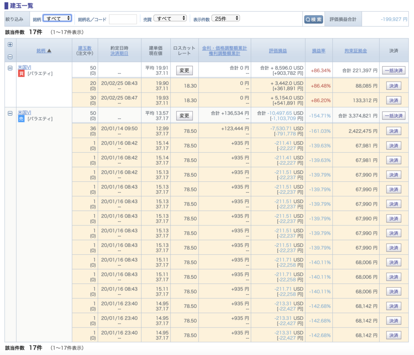Click 決済 for the 20/01/14 09:50 position
Viewport: 414px width, 355px height.
pyautogui.click(x=394, y=131)
